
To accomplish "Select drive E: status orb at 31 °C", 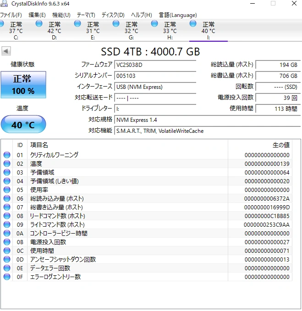I will point(77,24).
